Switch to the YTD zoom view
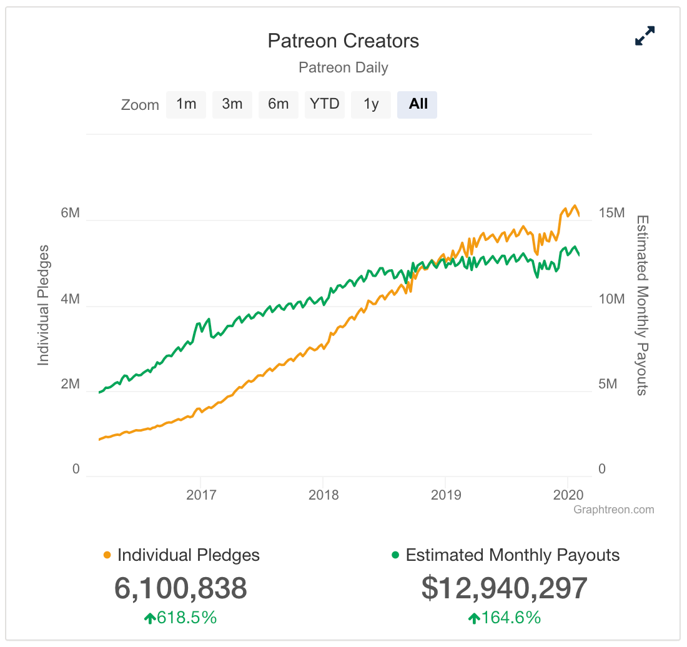Viewport: 687px width, 647px height. point(324,104)
